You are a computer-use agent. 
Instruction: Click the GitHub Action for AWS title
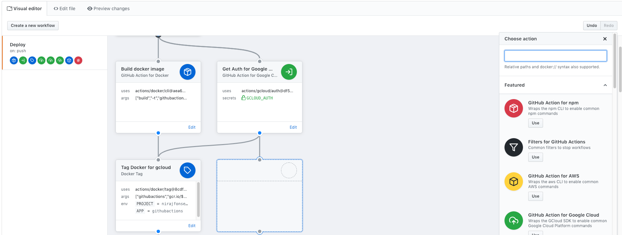click(x=554, y=176)
